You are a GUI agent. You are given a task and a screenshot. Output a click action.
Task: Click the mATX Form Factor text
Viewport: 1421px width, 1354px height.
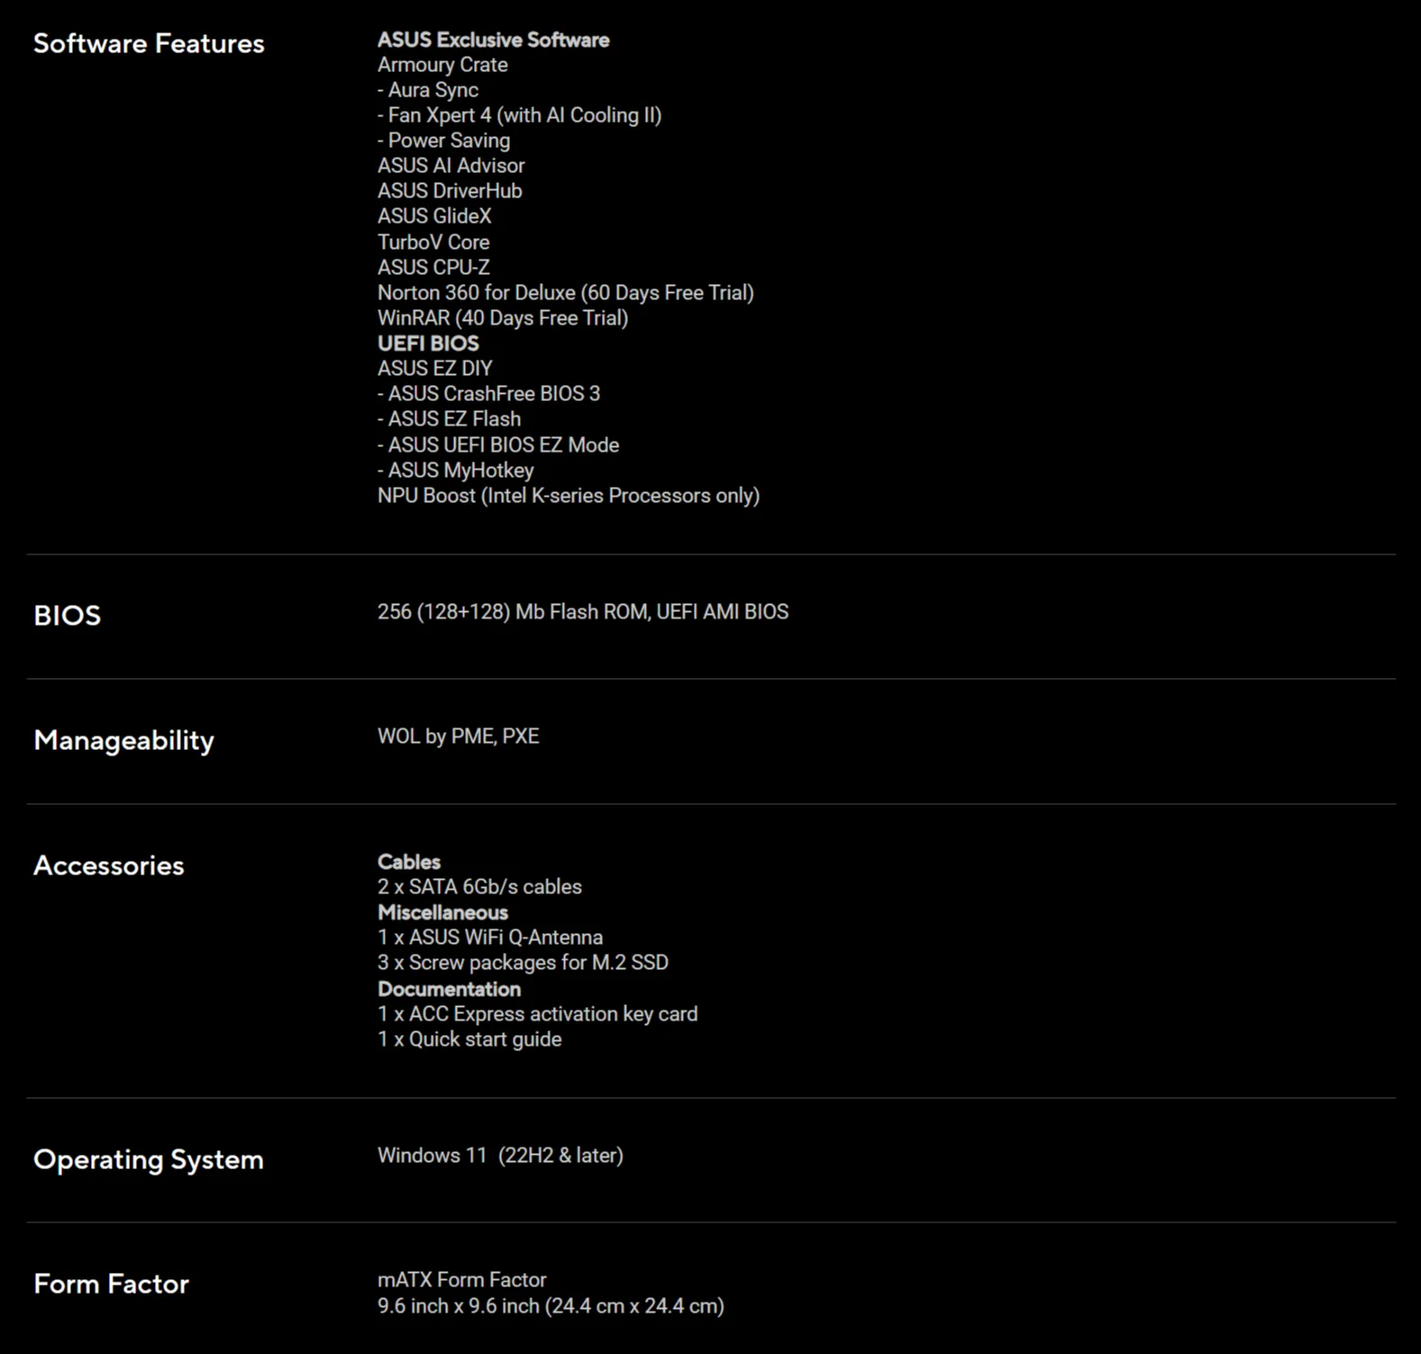[x=461, y=1280]
